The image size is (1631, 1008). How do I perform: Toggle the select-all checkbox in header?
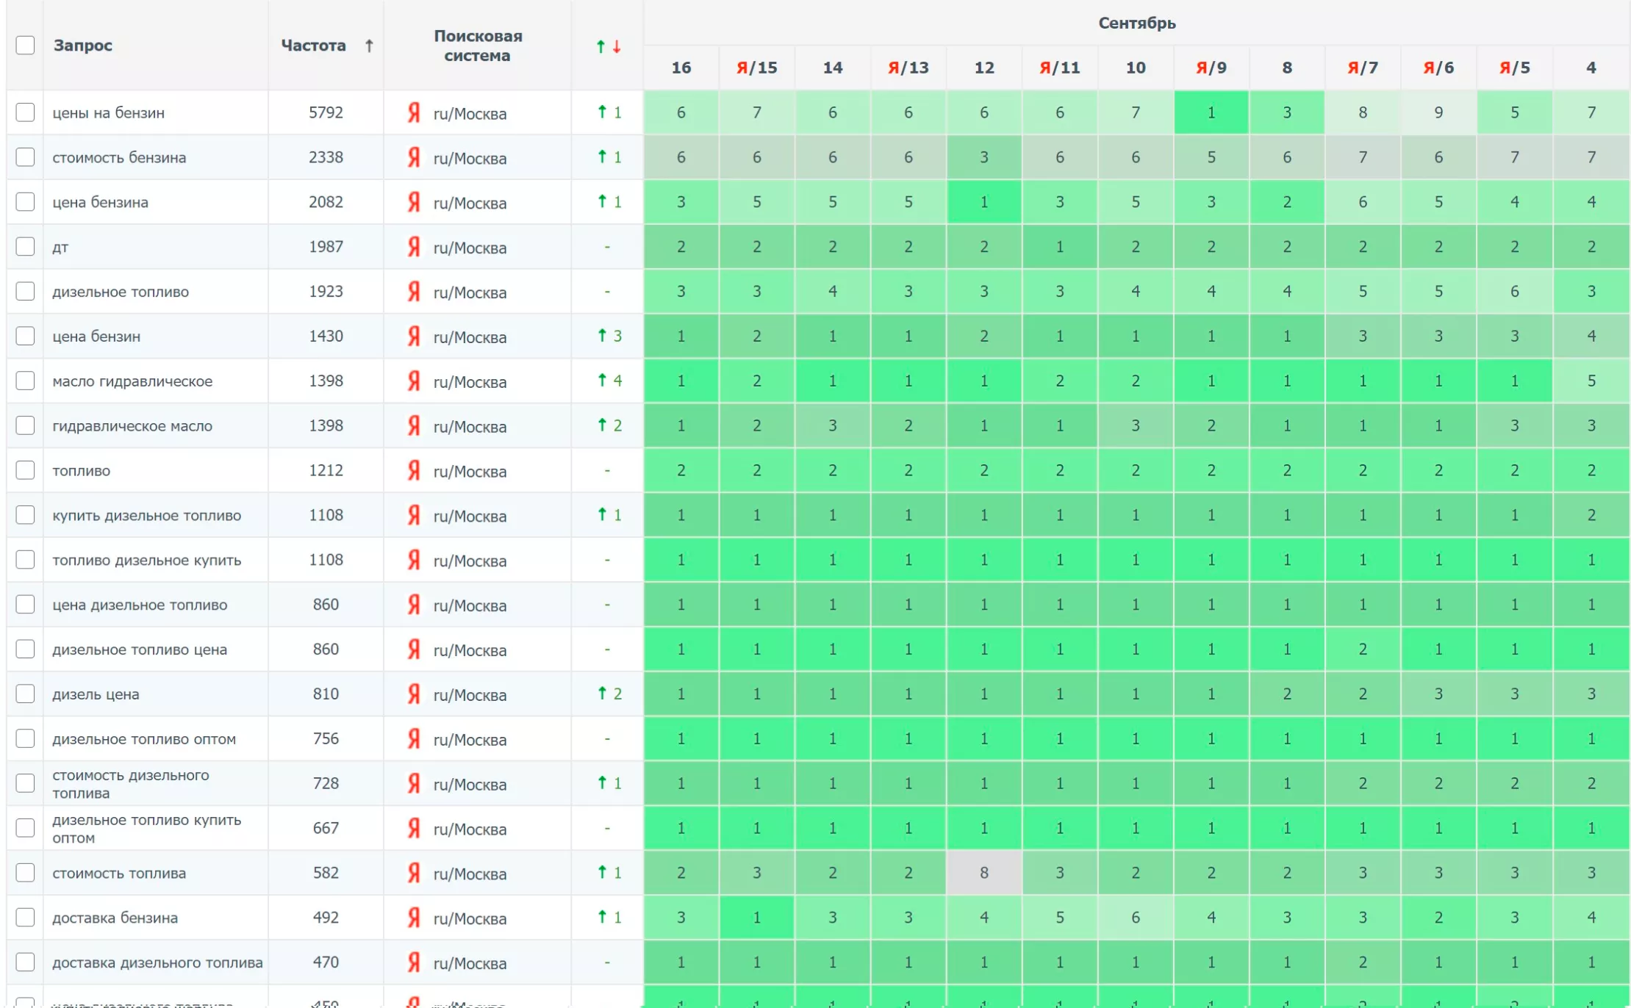25,46
